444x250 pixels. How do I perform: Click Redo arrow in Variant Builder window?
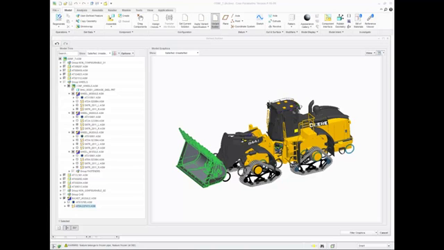(x=66, y=44)
